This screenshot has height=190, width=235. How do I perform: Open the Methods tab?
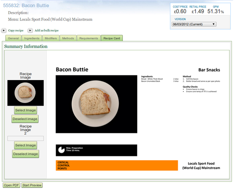pyautogui.click(x=68, y=38)
